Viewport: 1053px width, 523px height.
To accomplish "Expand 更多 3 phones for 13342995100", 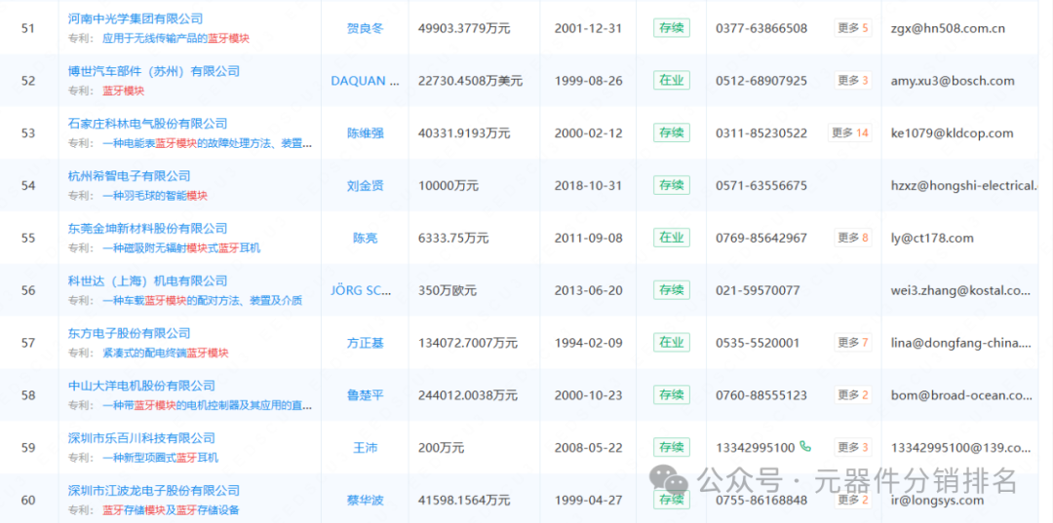I will click(853, 447).
